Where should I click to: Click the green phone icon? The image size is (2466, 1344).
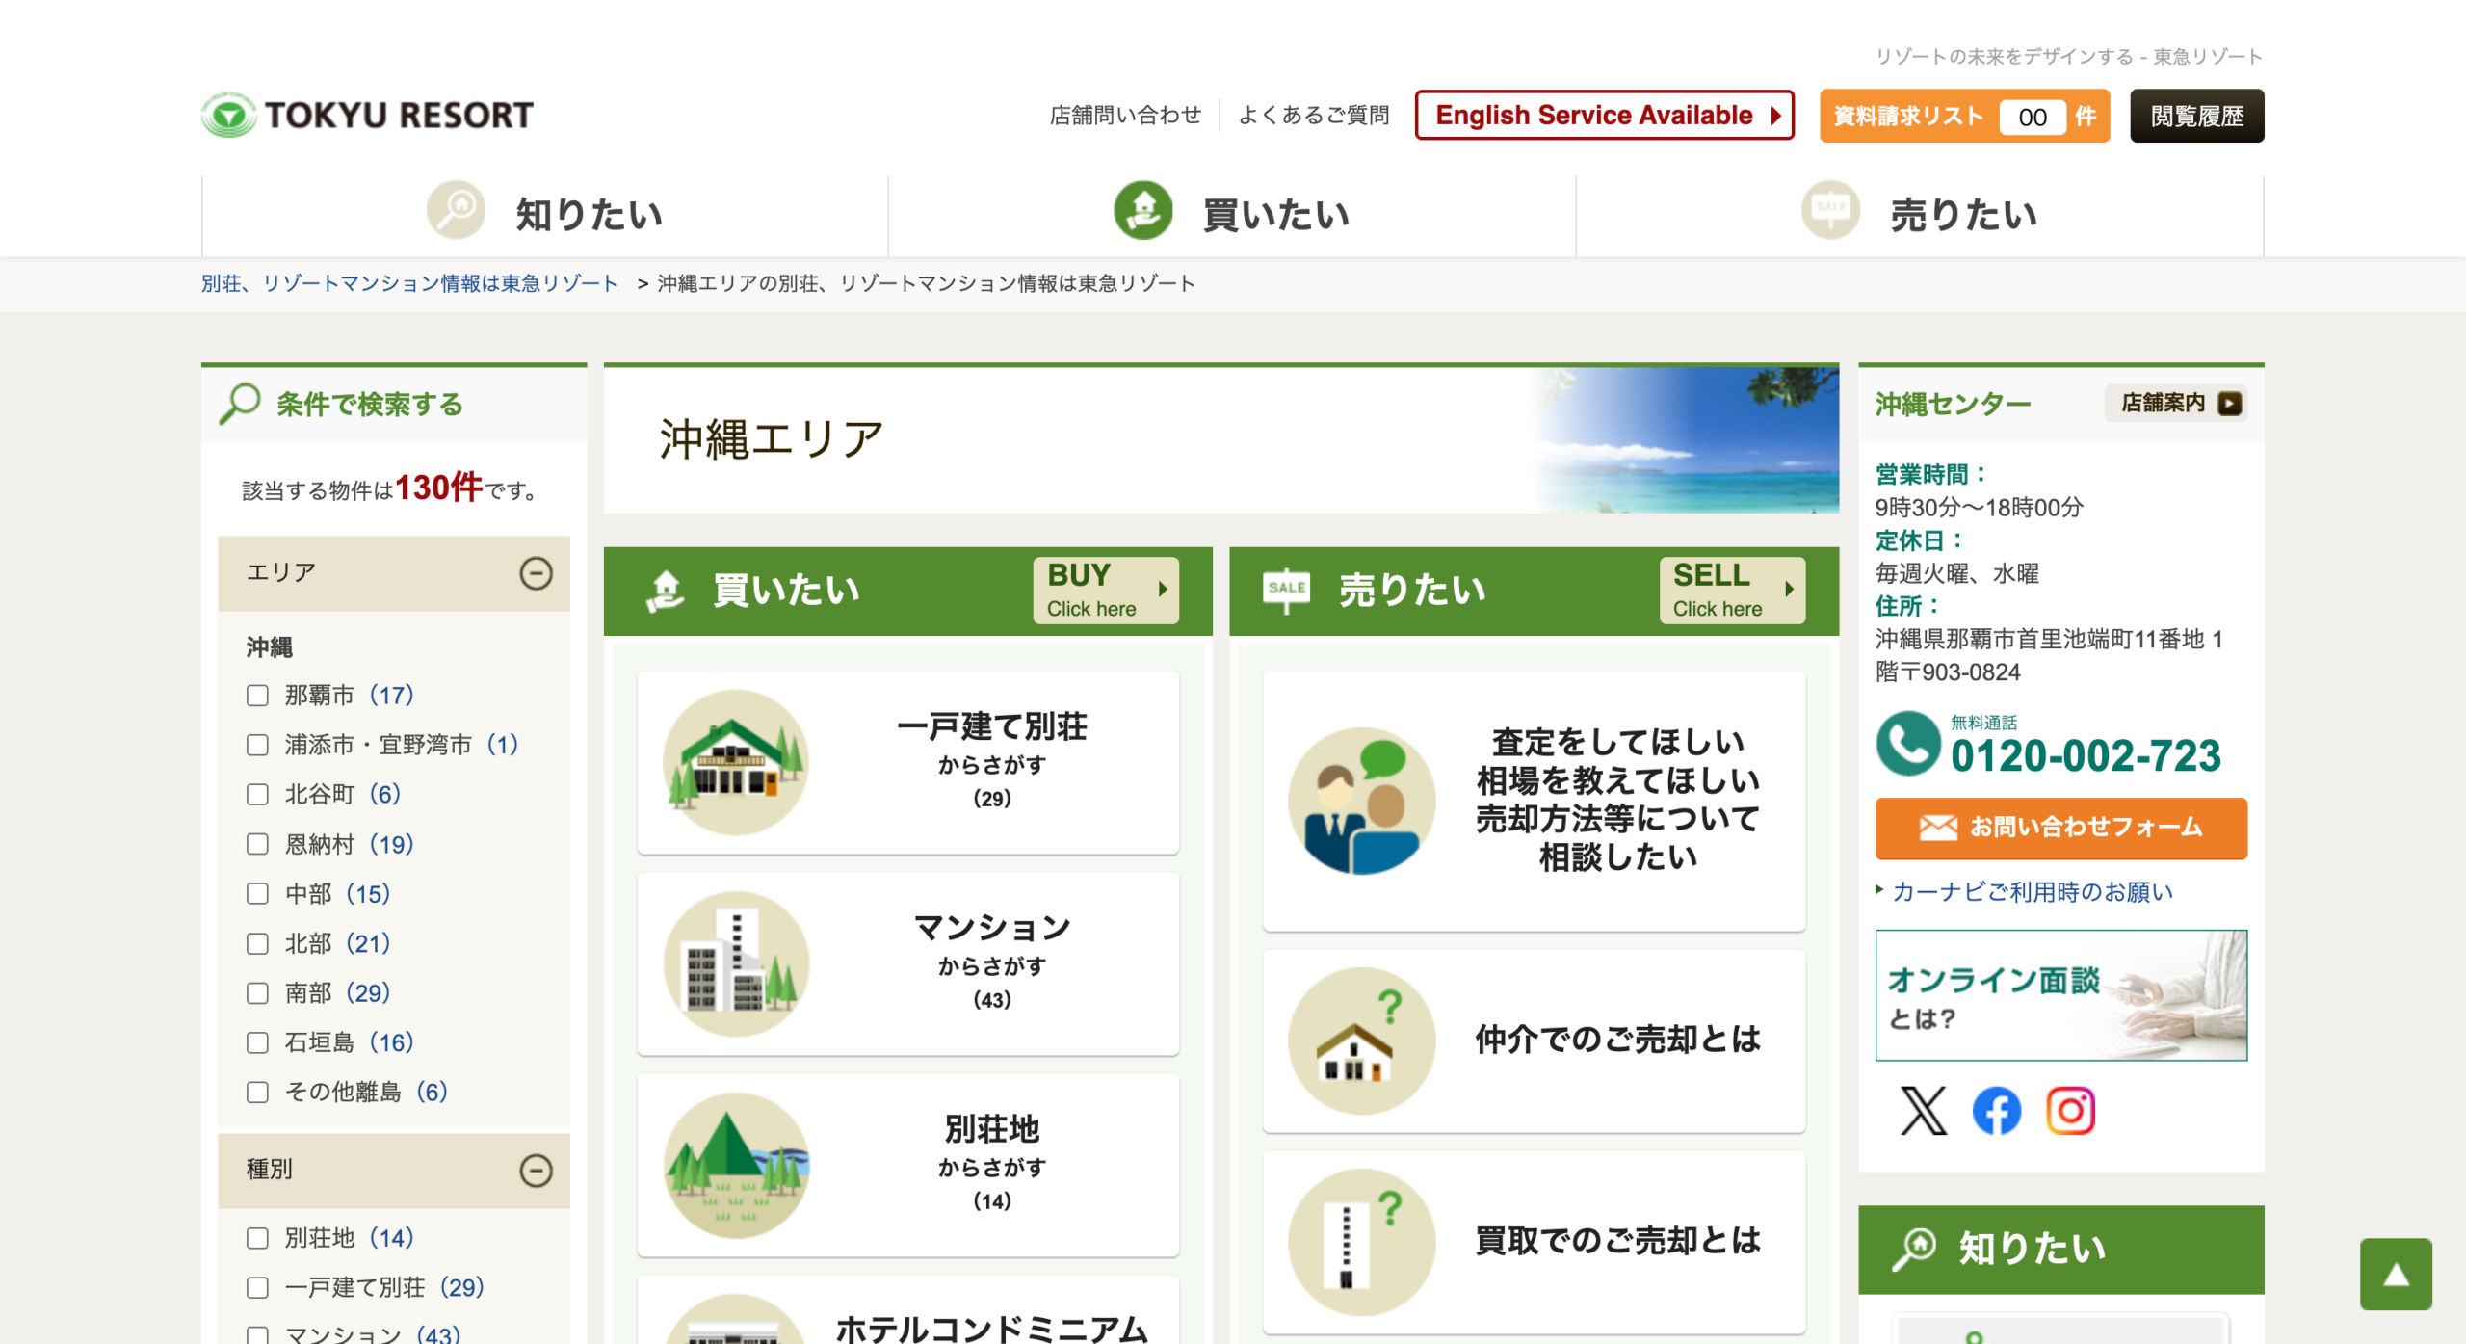(x=1908, y=743)
